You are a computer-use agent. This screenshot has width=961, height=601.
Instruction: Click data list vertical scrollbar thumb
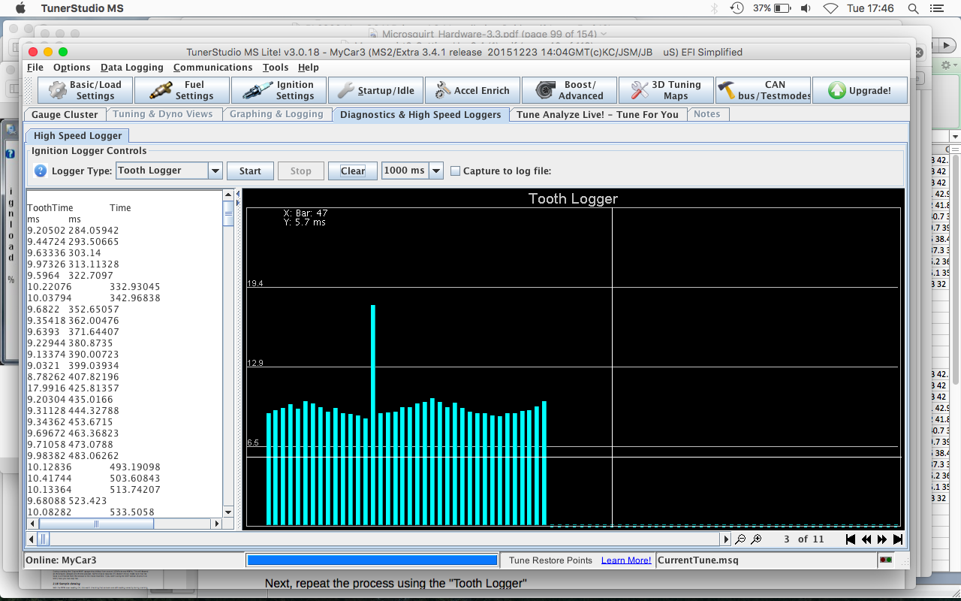click(228, 213)
